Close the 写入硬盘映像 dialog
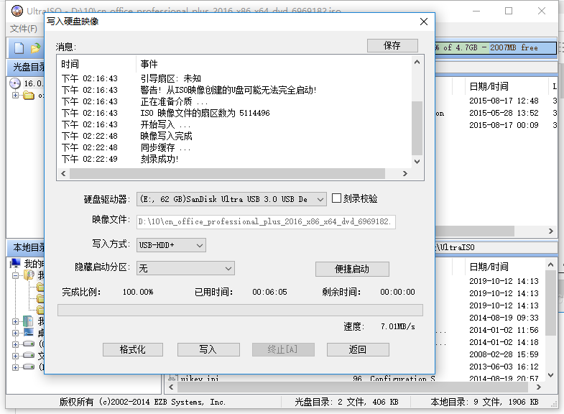Viewport: 564px width, 414px height. (x=424, y=22)
